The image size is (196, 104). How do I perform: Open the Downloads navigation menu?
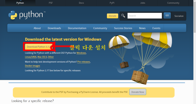[54, 28]
